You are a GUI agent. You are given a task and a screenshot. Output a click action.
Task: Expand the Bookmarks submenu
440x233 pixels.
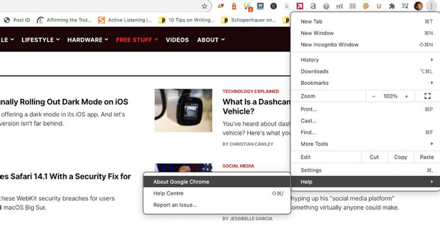[366, 83]
